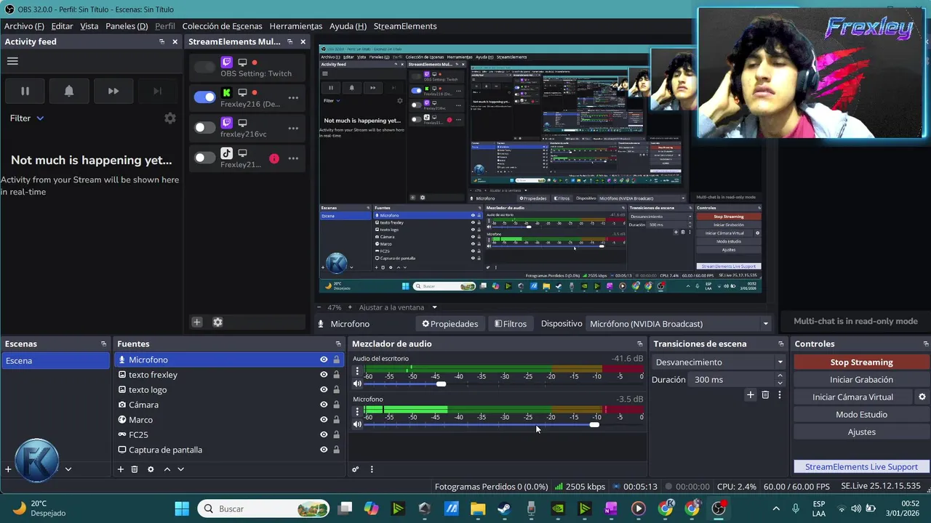This screenshot has height=523, width=931.
Task: Click the notification bell in Activity feed
Action: pyautogui.click(x=69, y=91)
